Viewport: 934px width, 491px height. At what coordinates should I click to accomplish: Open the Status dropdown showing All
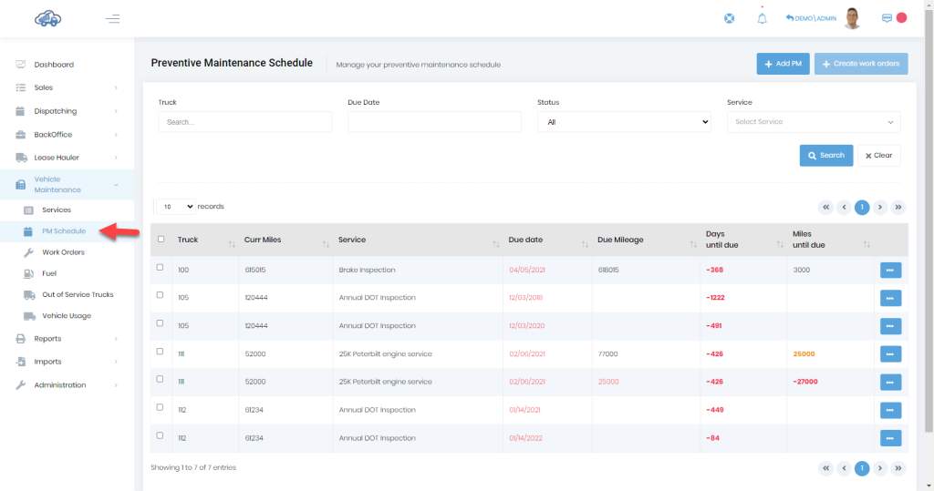[624, 122]
